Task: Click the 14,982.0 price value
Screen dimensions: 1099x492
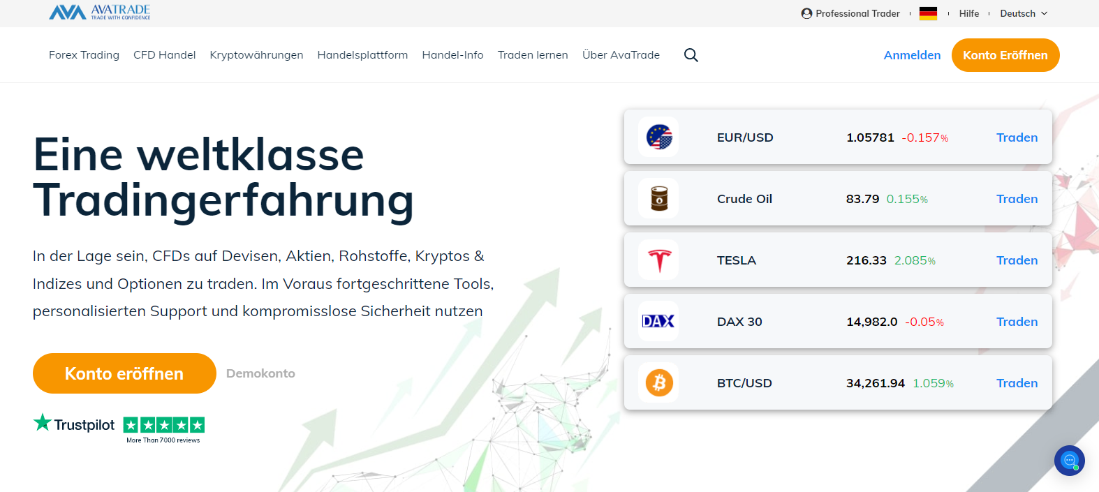Action: (x=872, y=322)
